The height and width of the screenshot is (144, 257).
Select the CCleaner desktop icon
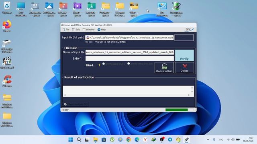point(7,81)
